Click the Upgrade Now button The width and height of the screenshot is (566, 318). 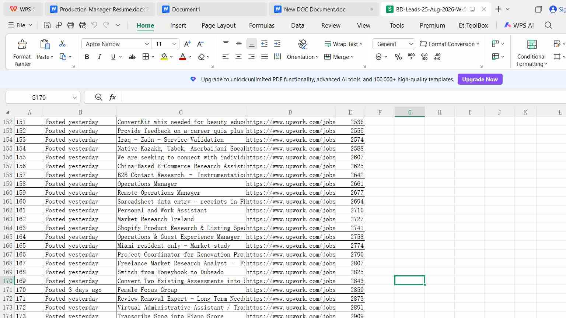pyautogui.click(x=480, y=79)
